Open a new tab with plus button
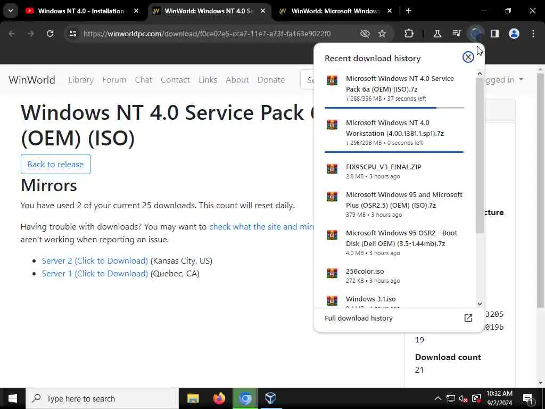The height and width of the screenshot is (409, 545). (409, 11)
